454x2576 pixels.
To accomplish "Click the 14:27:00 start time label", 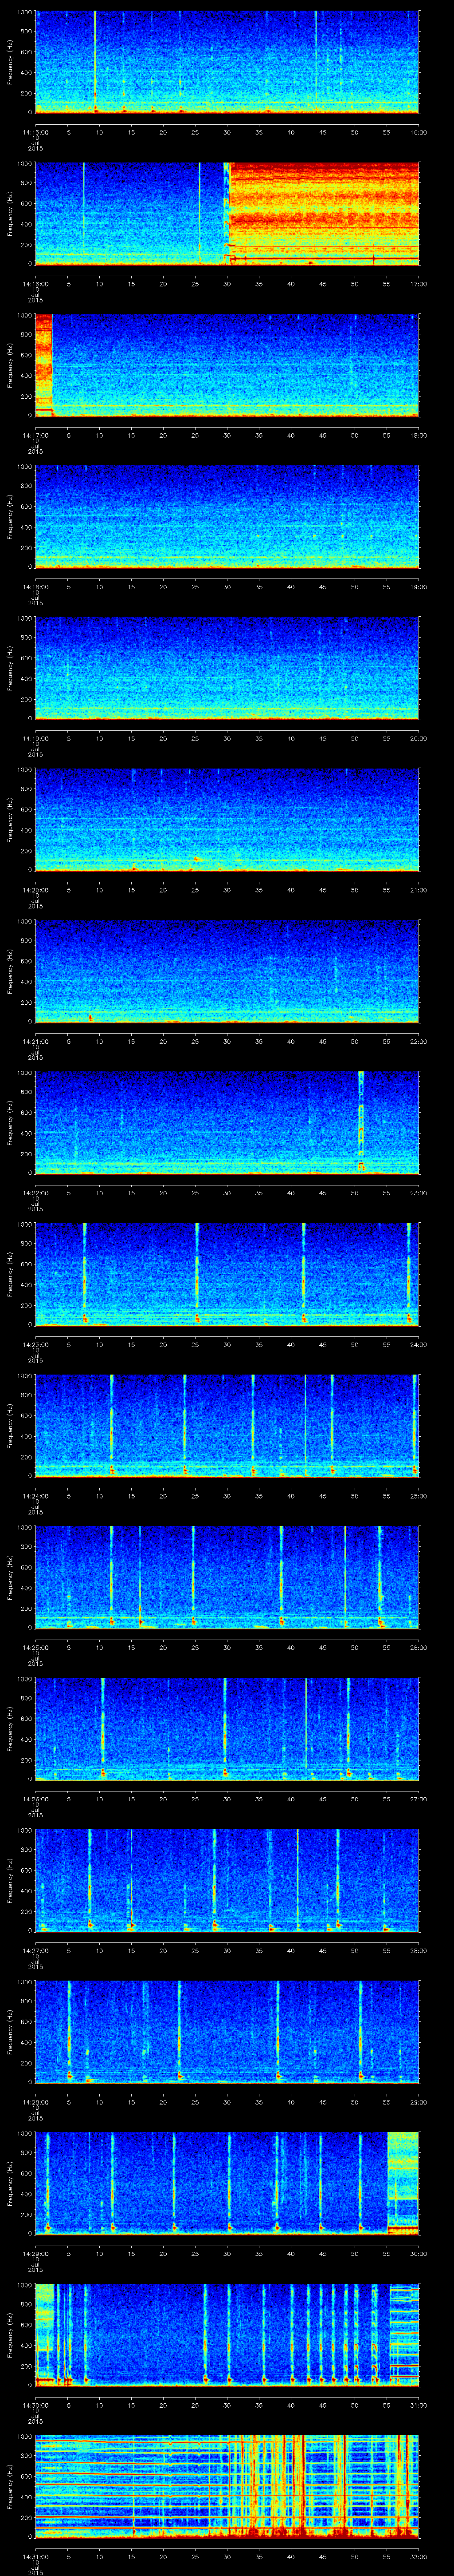I will pos(35,1951).
